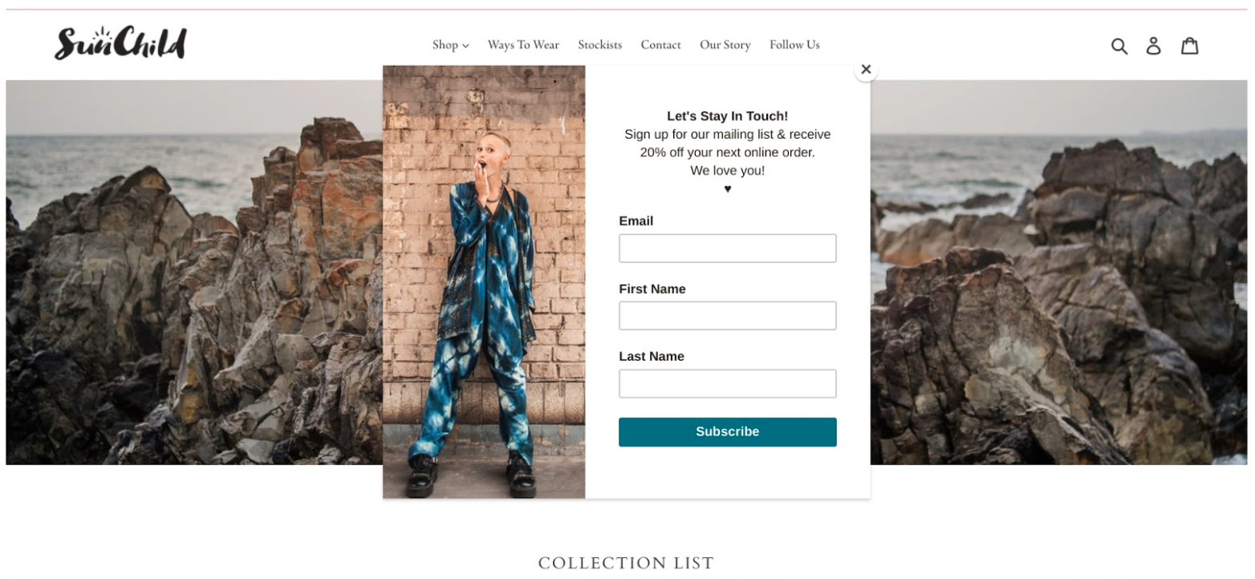Select Contact in the navigation
Viewport: 1255px width, 579px height.
(x=660, y=45)
